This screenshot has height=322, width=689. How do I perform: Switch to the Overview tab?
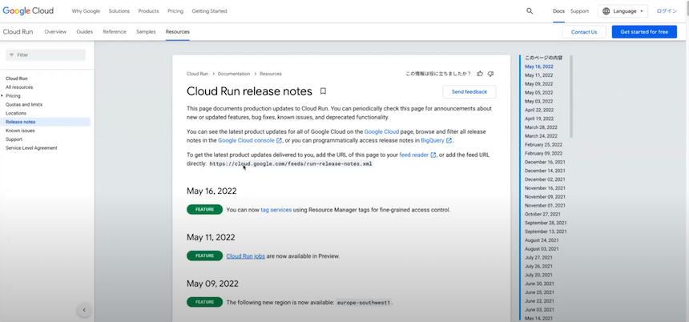coord(55,31)
